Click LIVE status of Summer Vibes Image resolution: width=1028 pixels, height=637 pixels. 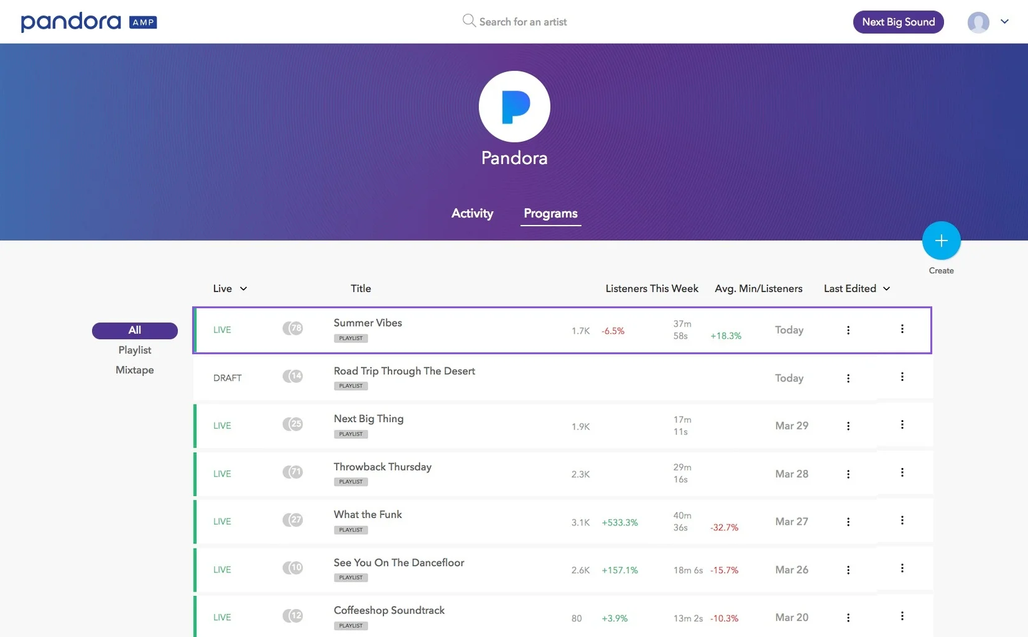click(x=222, y=330)
